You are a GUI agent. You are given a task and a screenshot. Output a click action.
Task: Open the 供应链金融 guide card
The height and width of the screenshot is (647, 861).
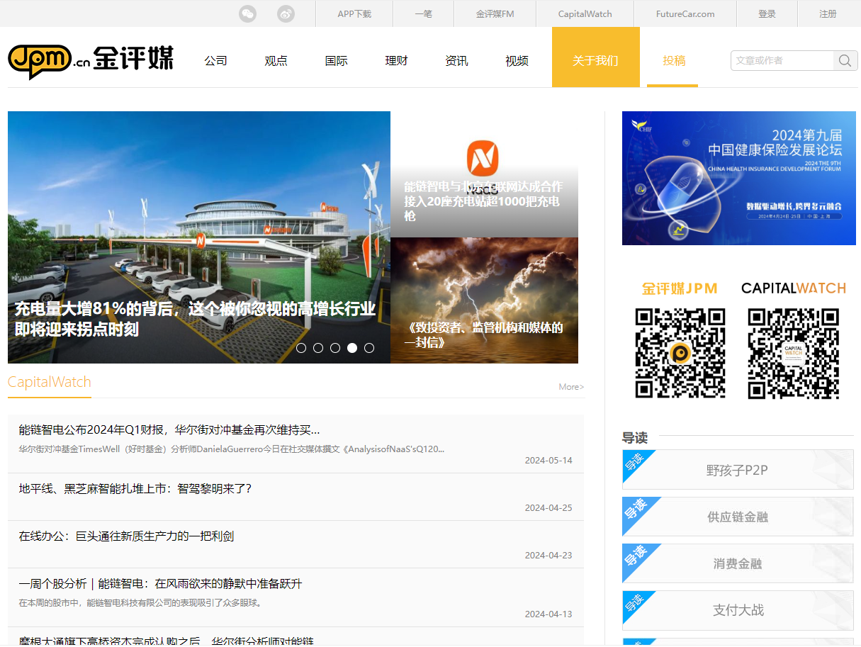[738, 517]
